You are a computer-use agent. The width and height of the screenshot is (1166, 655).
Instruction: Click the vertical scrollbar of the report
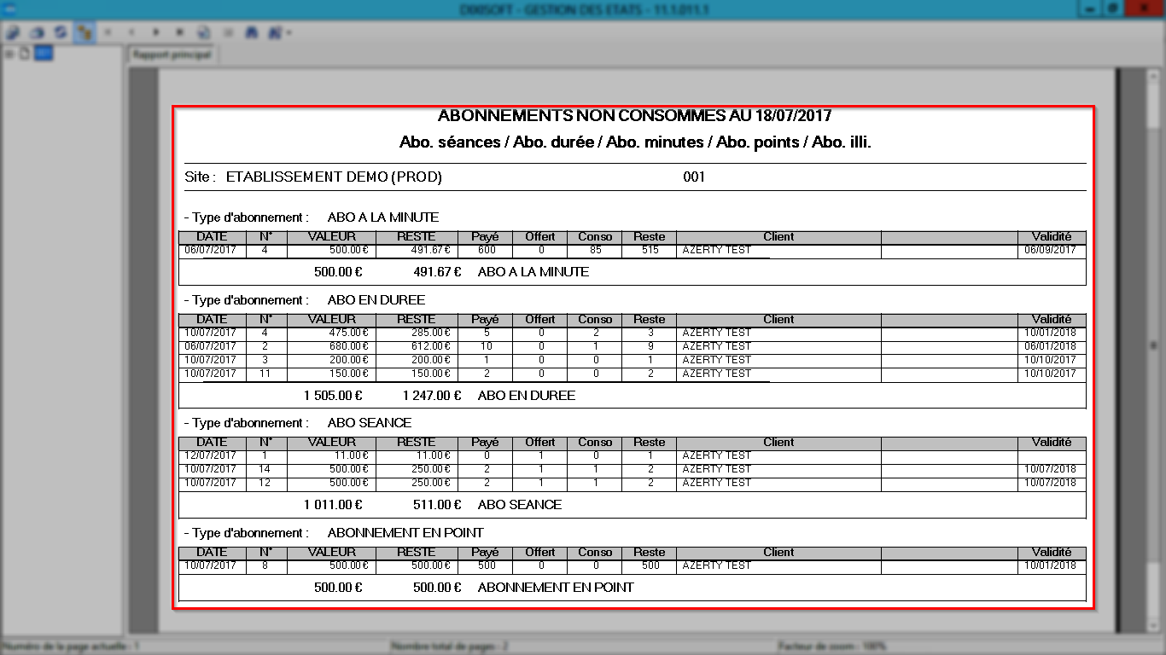click(x=1153, y=345)
